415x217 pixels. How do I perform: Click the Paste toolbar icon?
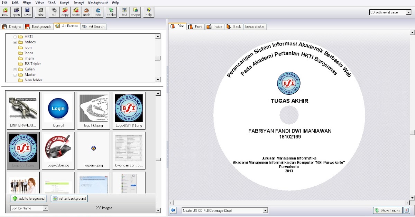pos(76,12)
